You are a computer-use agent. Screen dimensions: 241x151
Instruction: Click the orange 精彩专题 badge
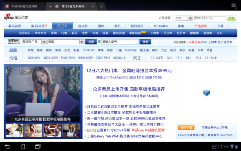click(186, 127)
